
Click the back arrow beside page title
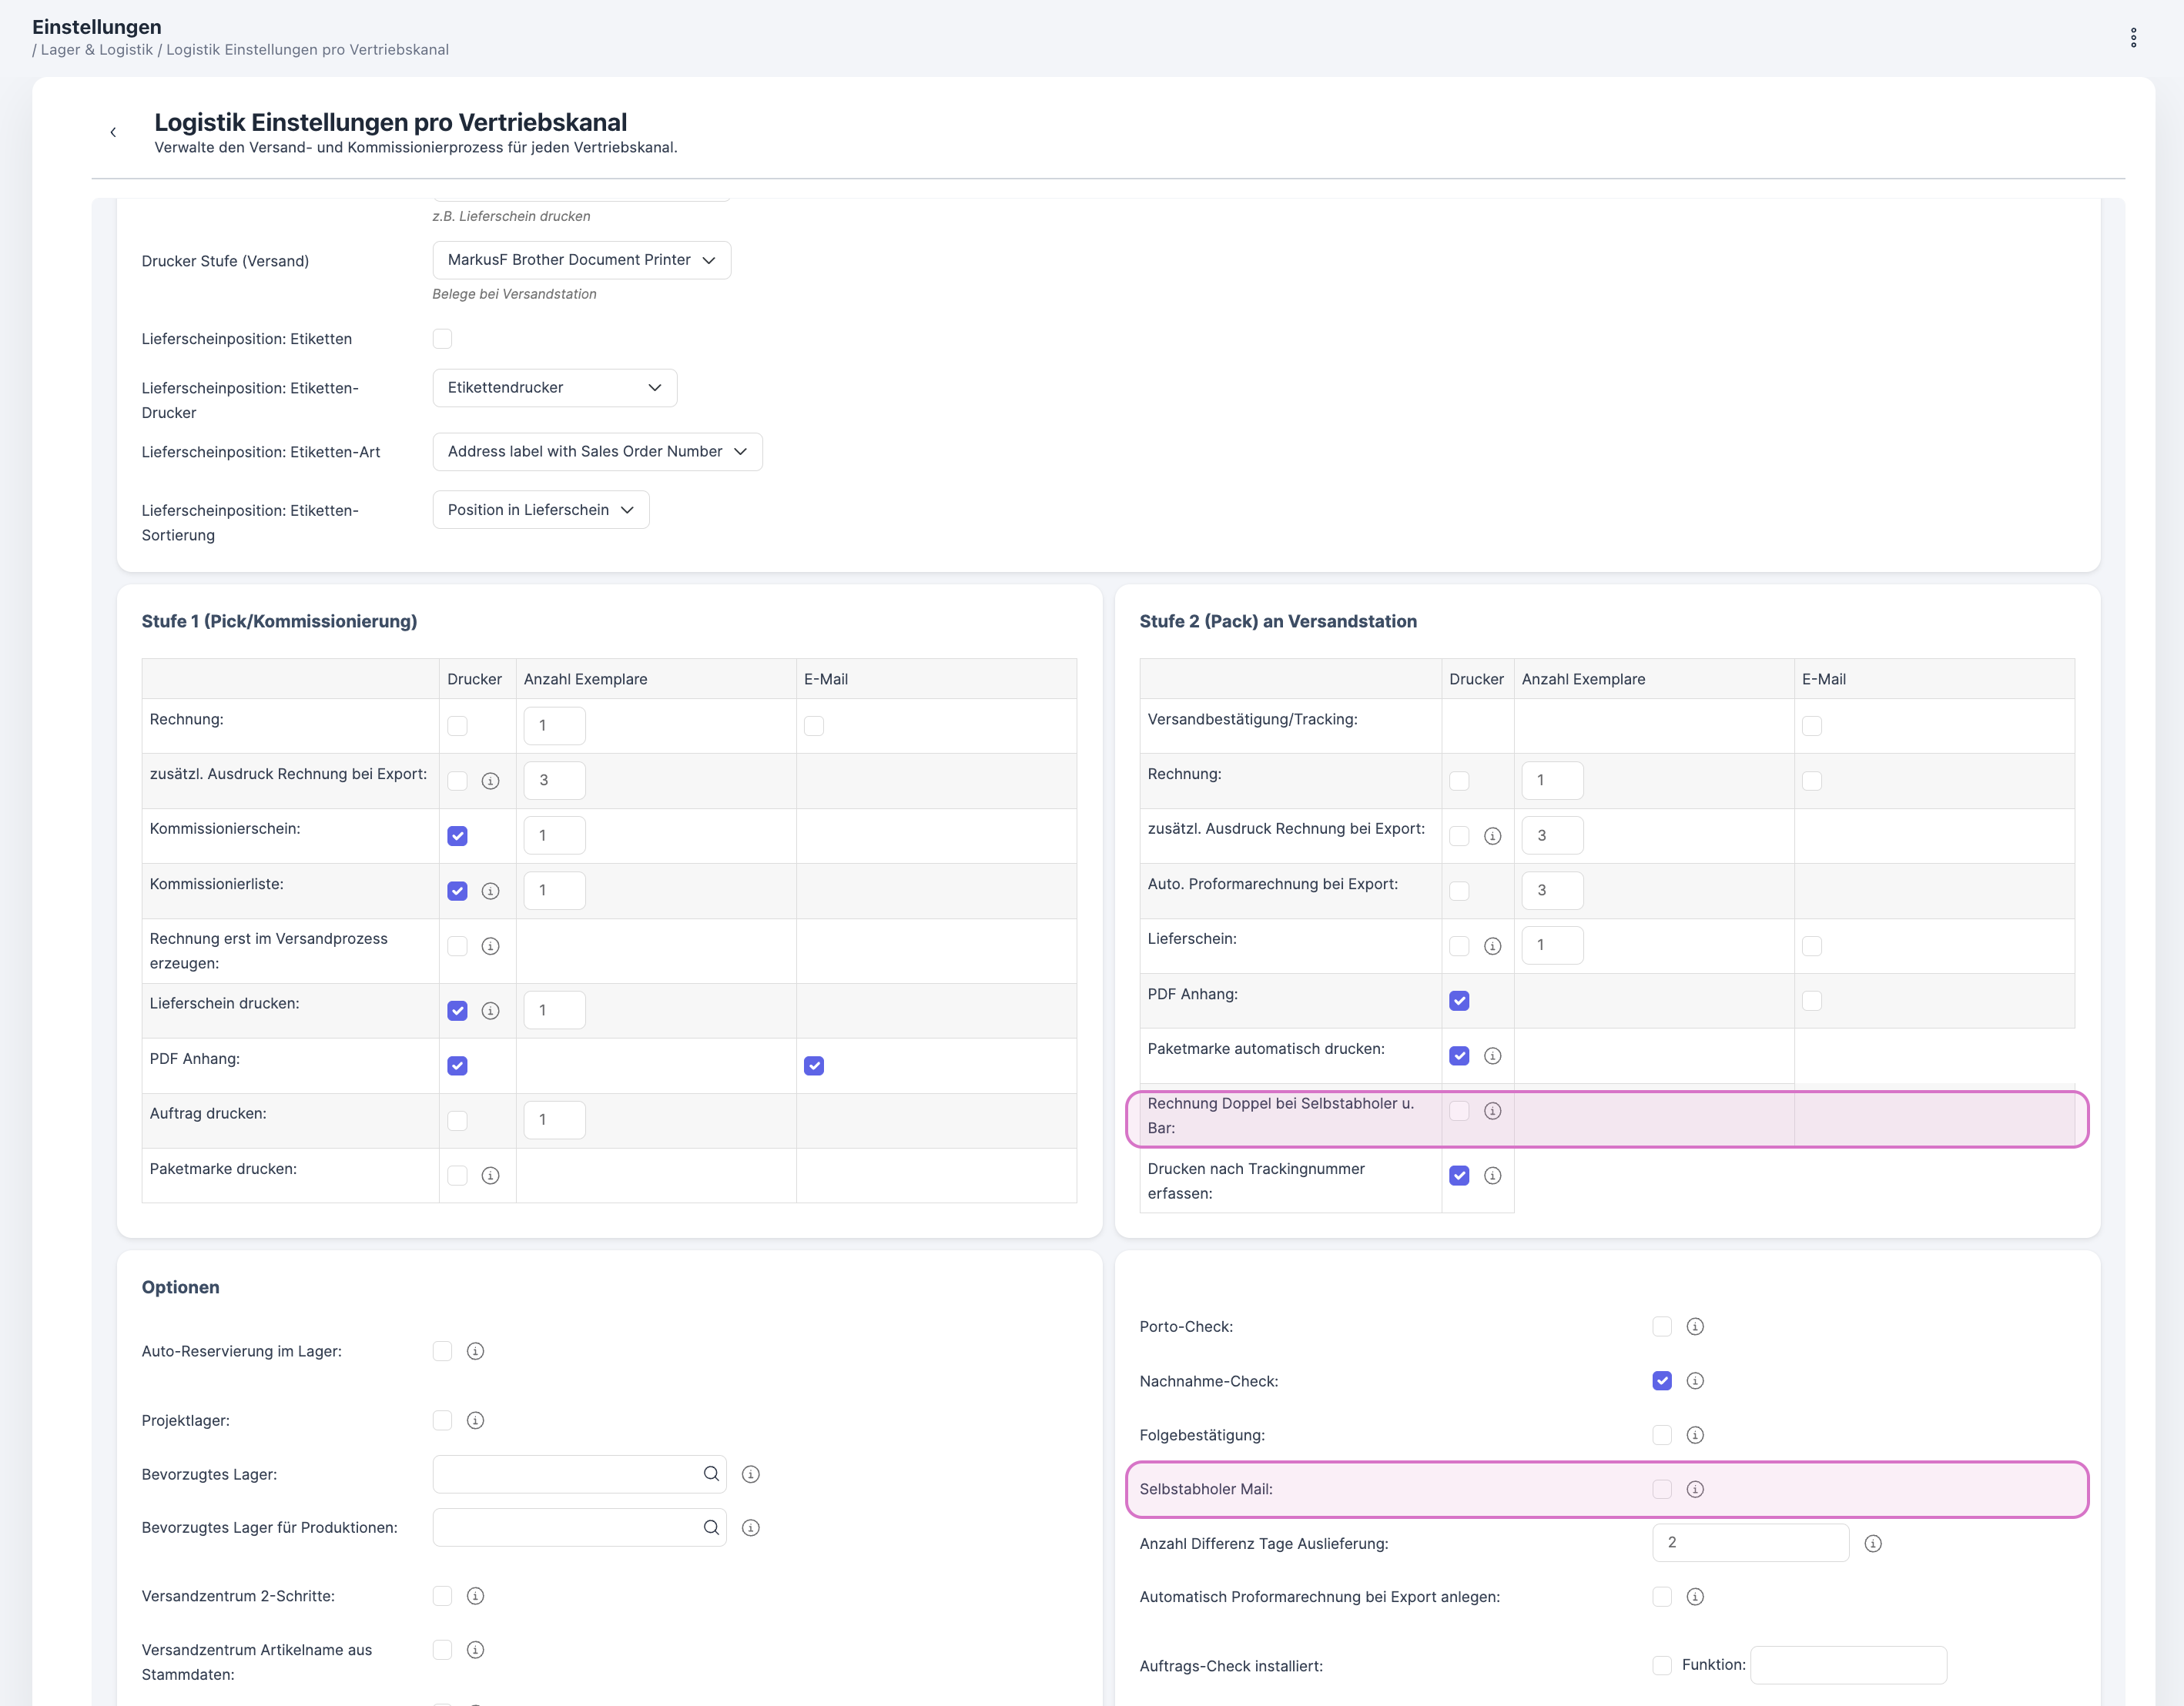[113, 132]
